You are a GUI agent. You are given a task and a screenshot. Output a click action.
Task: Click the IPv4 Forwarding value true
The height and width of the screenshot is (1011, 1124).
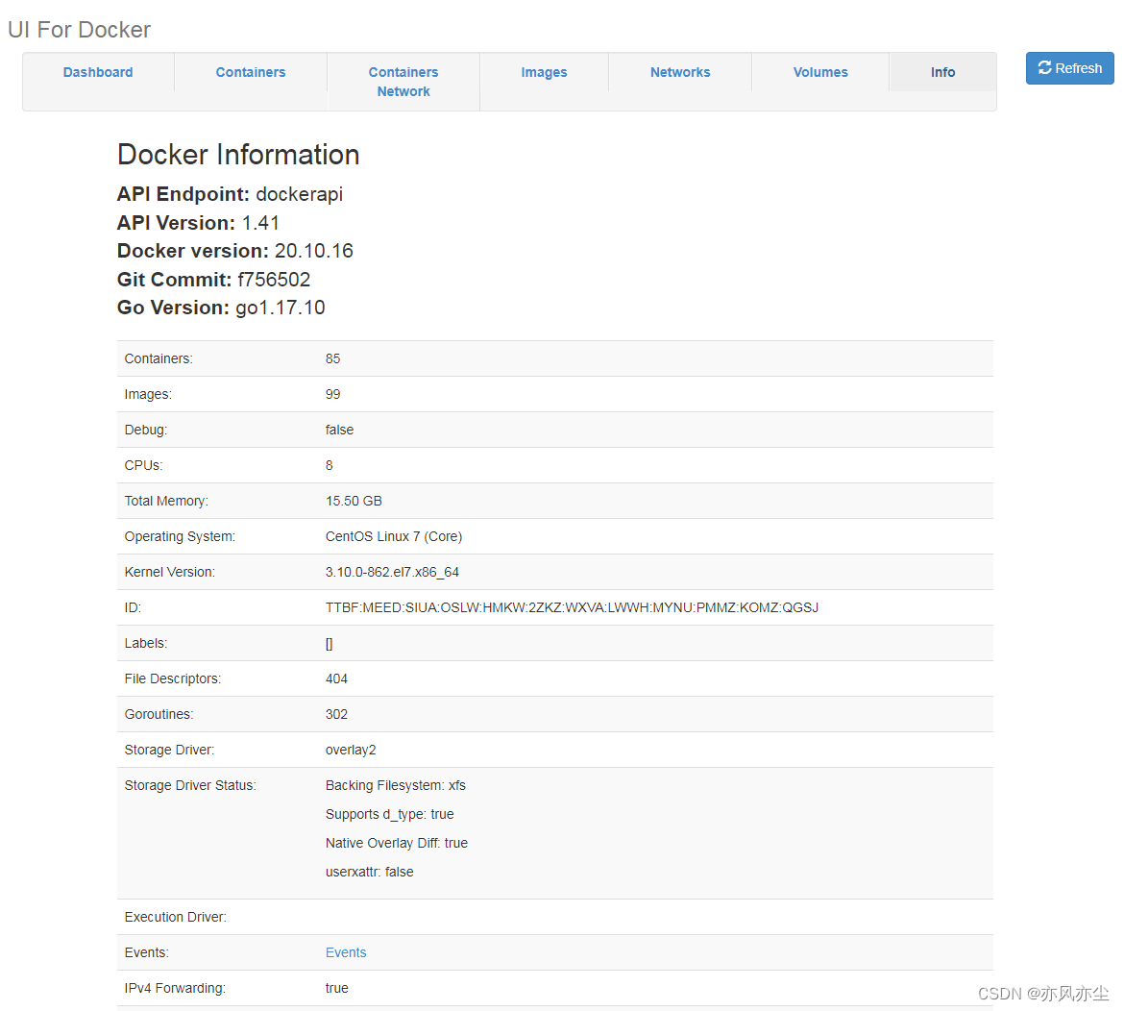[337, 988]
